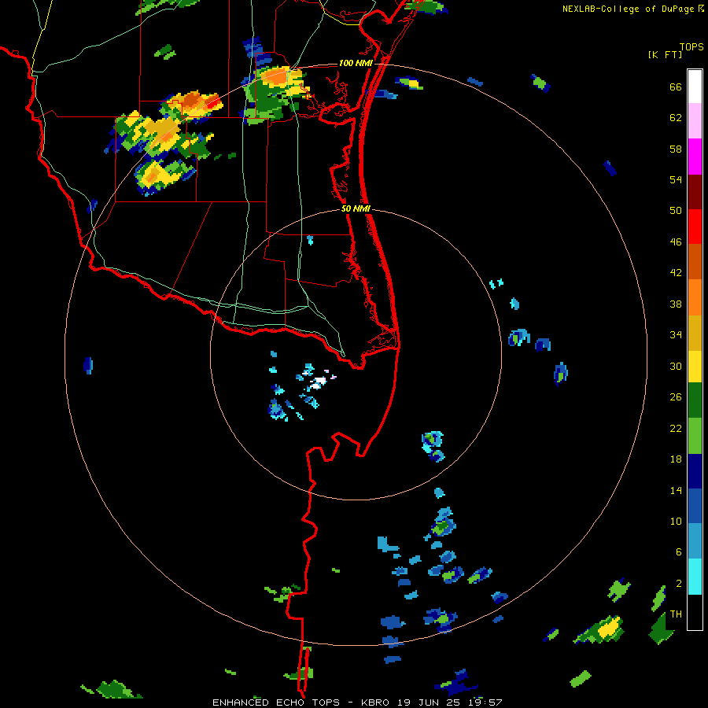Click the light green 18-22 kft legend swatch
Viewport: 708px width, 708px height.
pyautogui.click(x=695, y=436)
